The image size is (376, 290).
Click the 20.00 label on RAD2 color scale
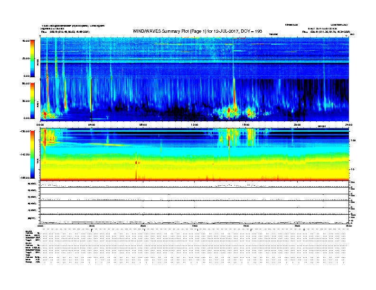[x=26, y=58]
